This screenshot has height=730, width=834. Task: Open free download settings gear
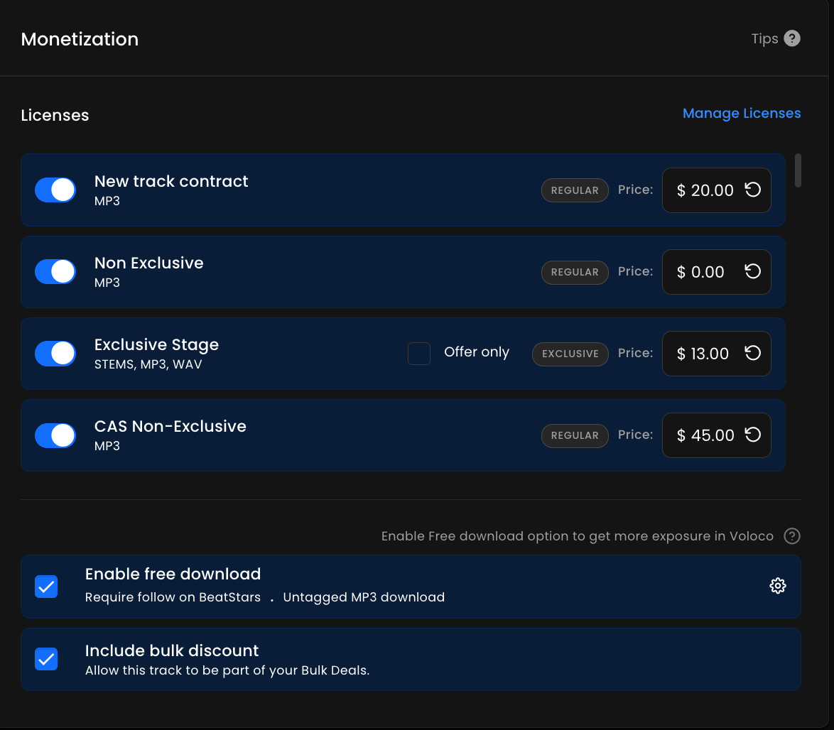(778, 586)
